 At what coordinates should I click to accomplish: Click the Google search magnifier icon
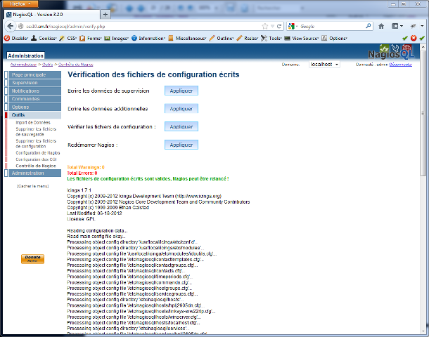tap(369, 26)
